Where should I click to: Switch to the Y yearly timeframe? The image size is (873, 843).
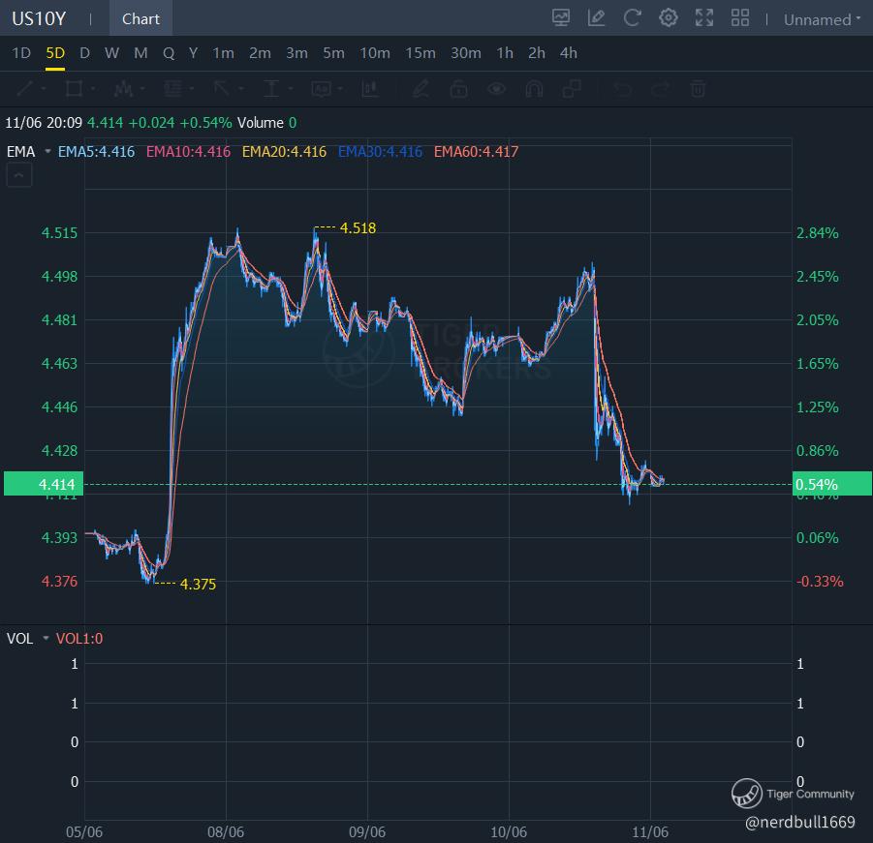click(193, 53)
